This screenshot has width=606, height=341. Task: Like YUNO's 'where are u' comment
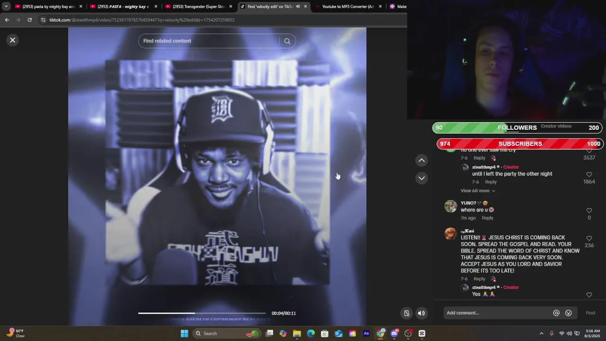589,211
